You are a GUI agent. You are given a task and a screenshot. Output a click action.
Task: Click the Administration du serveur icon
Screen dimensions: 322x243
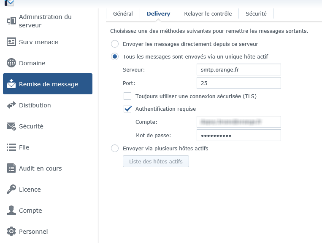coord(11,21)
